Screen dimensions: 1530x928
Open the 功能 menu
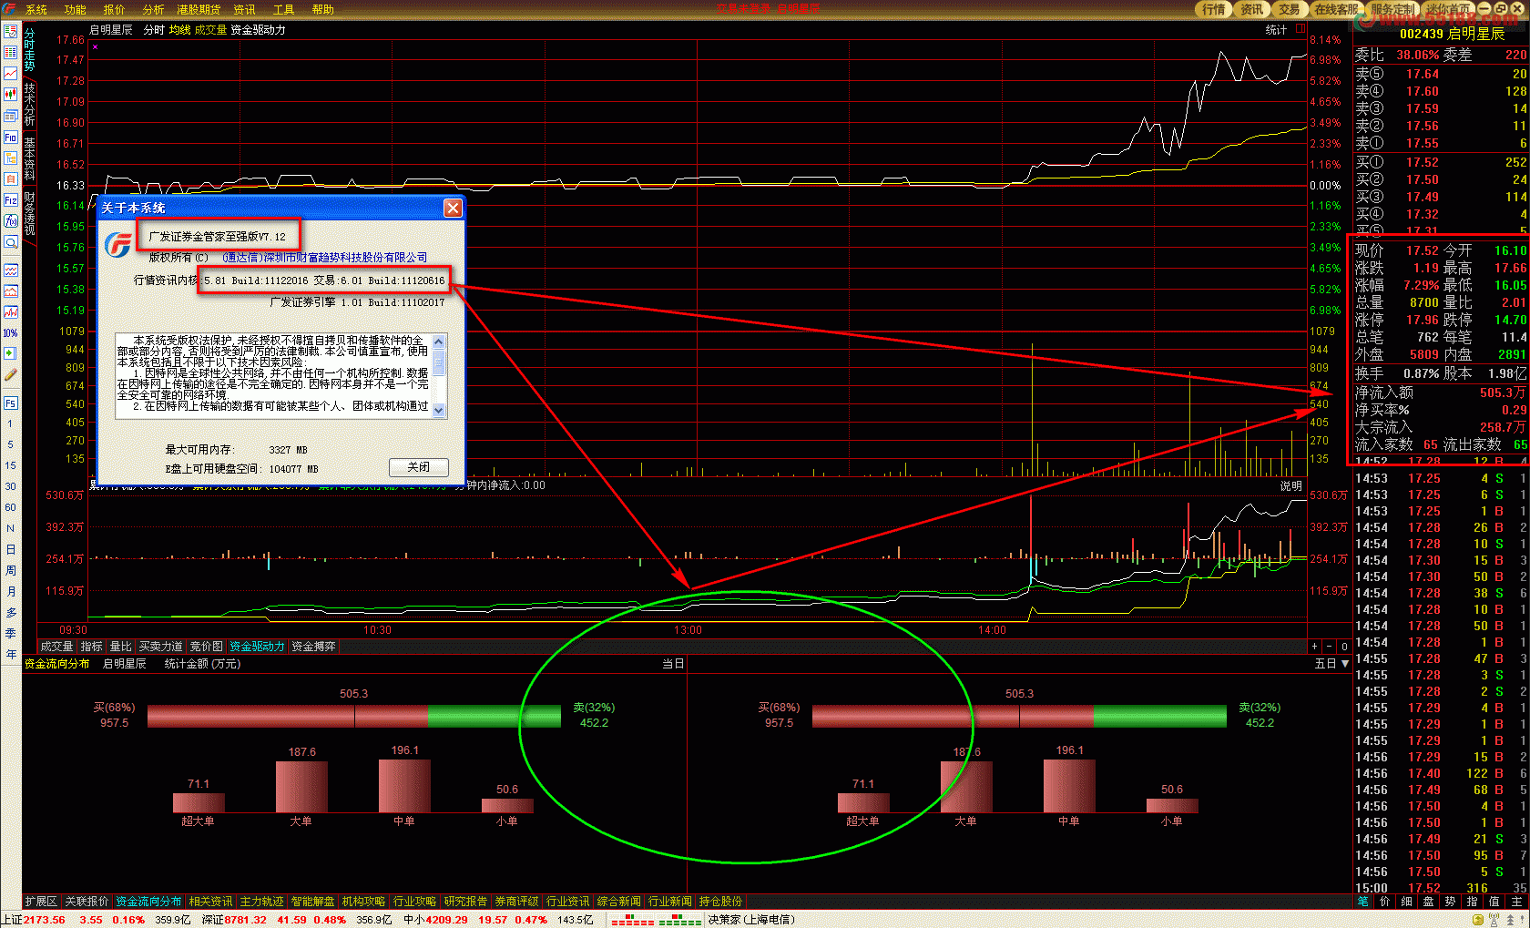point(76,10)
